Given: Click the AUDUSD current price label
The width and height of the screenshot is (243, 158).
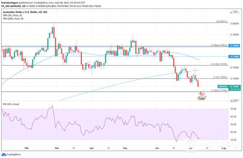Looking at the screenshot, I should click(x=229, y=87).
